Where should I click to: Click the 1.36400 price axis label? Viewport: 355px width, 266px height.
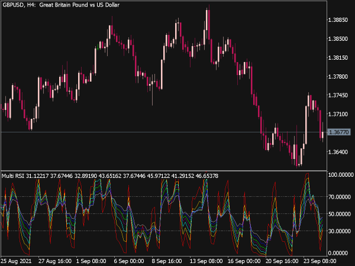pos(338,152)
